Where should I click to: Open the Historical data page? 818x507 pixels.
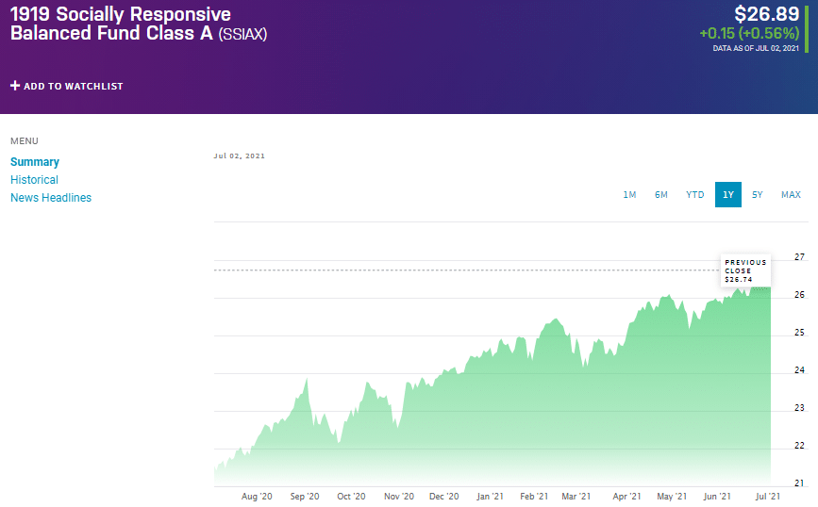point(34,180)
